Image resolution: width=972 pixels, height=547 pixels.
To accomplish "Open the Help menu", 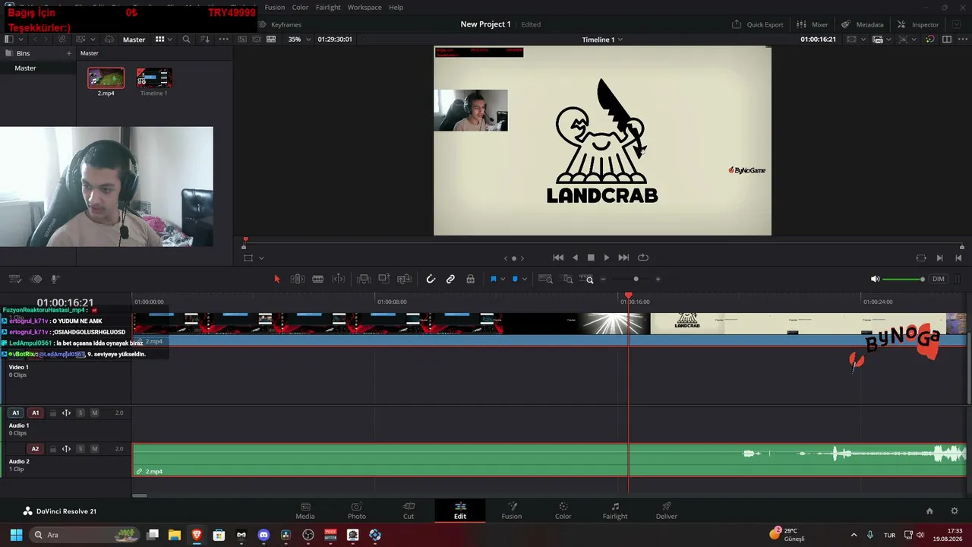I will point(396,7).
